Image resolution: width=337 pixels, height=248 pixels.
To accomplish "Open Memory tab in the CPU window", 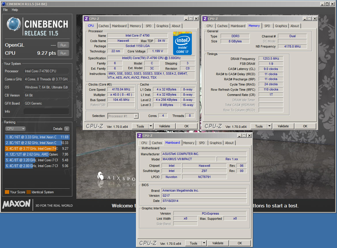I will (x=135, y=26).
